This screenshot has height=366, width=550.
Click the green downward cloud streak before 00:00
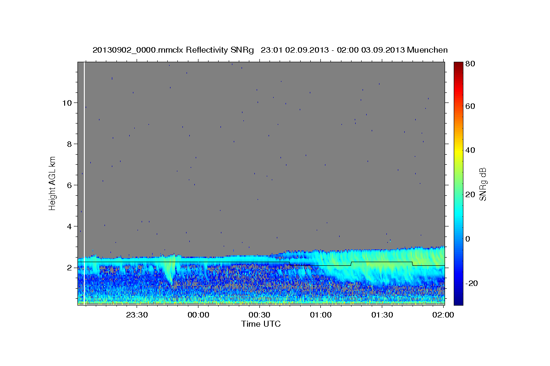tap(170, 270)
